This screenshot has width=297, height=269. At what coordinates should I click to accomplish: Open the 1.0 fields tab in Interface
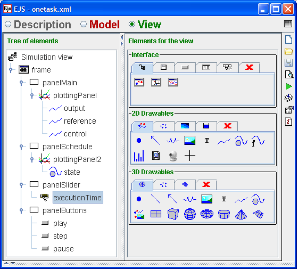(x=206, y=67)
